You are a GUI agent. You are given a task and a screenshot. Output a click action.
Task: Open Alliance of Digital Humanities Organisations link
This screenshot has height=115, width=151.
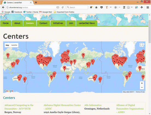130,109
